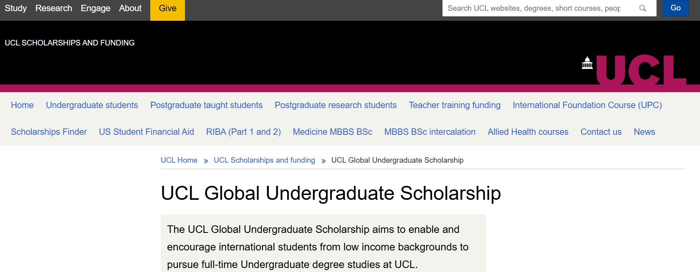
Task: Open RIBA (Part 1 and 2) page
Action: [243, 132]
